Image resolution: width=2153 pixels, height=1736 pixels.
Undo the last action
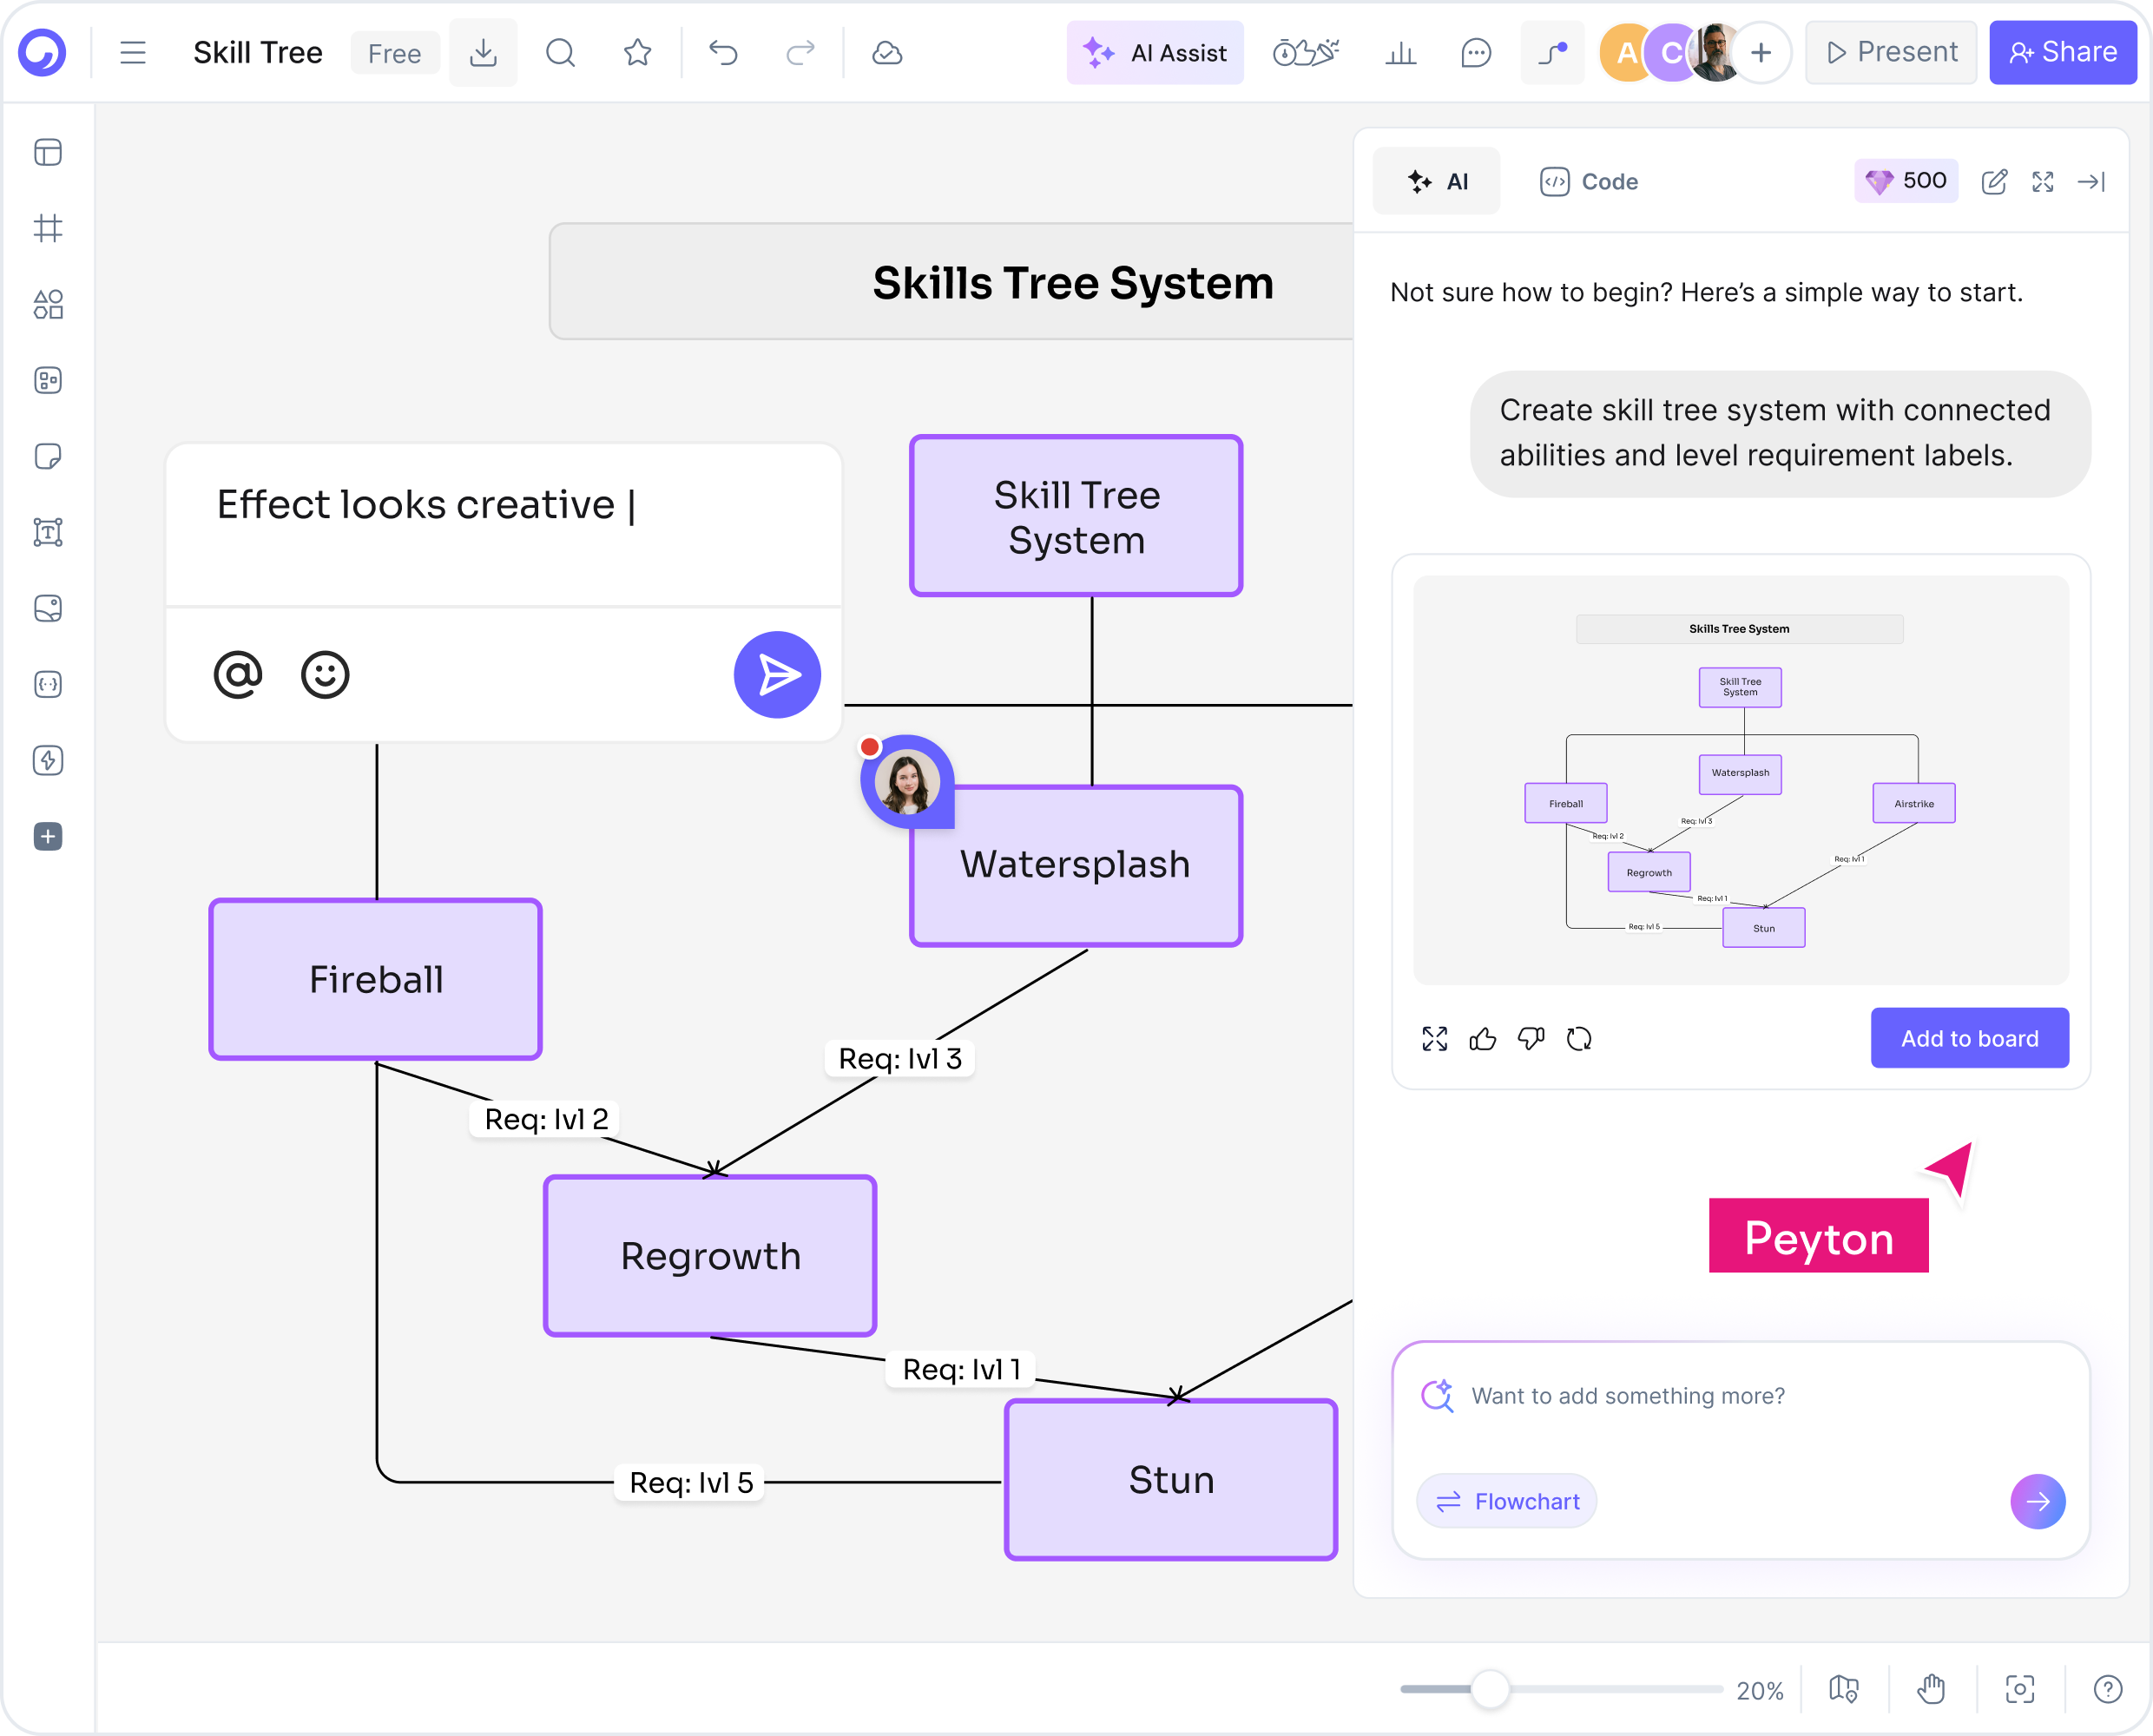pos(723,53)
